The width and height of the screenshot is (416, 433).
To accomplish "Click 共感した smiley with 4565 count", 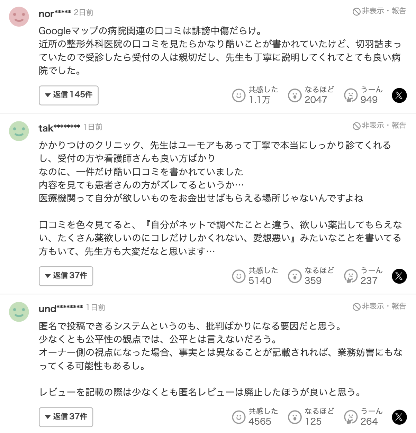I will pyautogui.click(x=238, y=417).
